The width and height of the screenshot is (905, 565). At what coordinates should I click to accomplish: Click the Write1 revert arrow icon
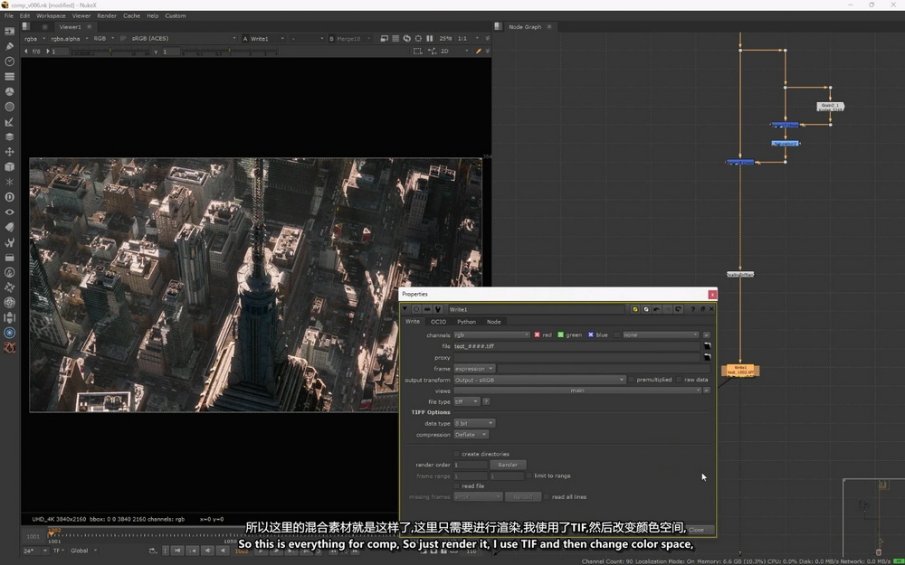coord(678,309)
